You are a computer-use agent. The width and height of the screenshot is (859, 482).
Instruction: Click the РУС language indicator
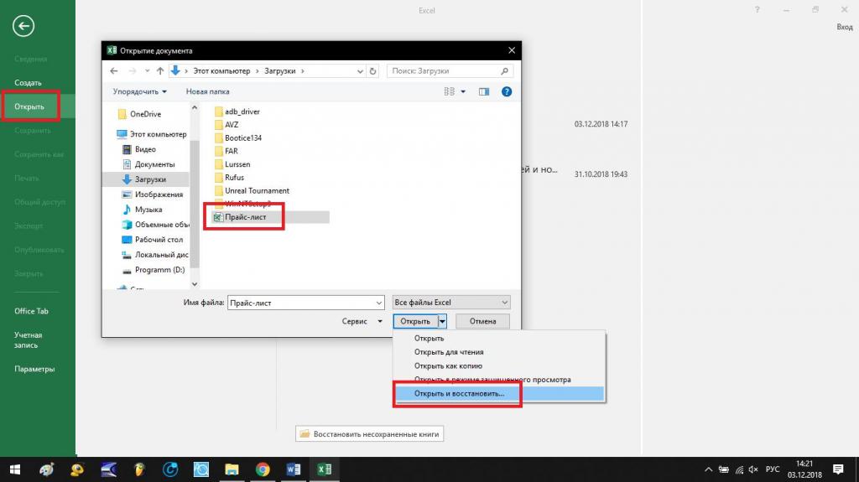tap(773, 469)
